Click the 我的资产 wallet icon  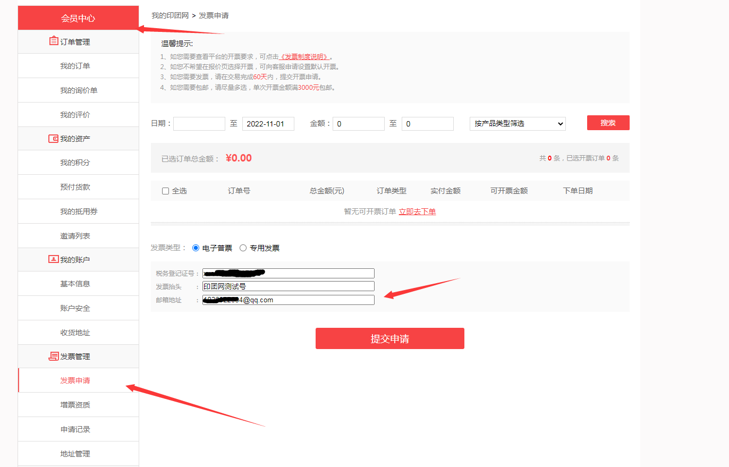pos(53,139)
